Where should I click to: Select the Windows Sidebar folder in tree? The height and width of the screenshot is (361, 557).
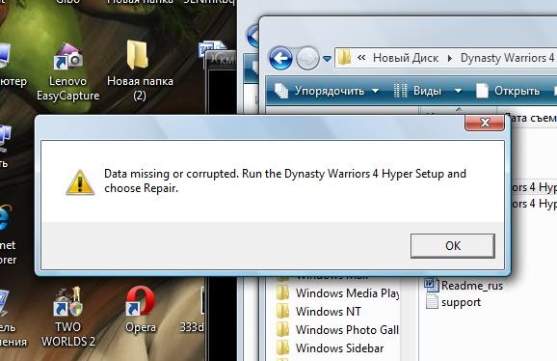coord(330,348)
